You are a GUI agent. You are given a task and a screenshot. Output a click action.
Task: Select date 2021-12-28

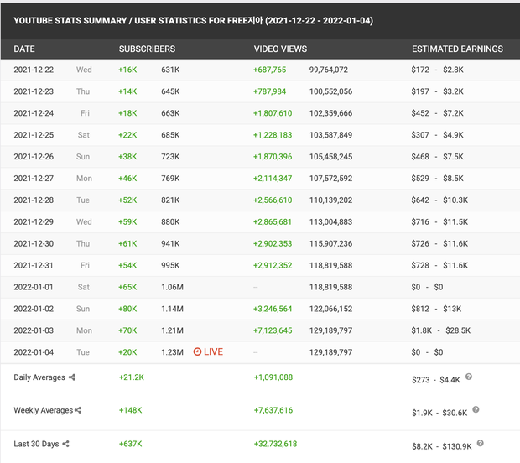(x=34, y=200)
